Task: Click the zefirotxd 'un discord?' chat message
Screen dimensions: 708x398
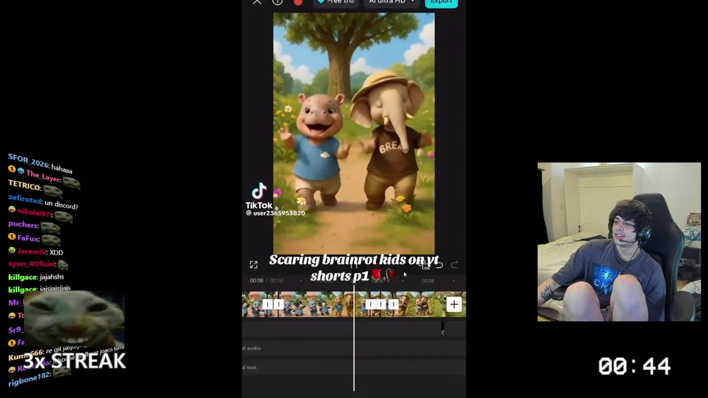Action: [x=43, y=202]
